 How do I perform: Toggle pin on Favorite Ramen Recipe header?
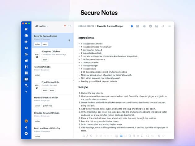[132, 26]
